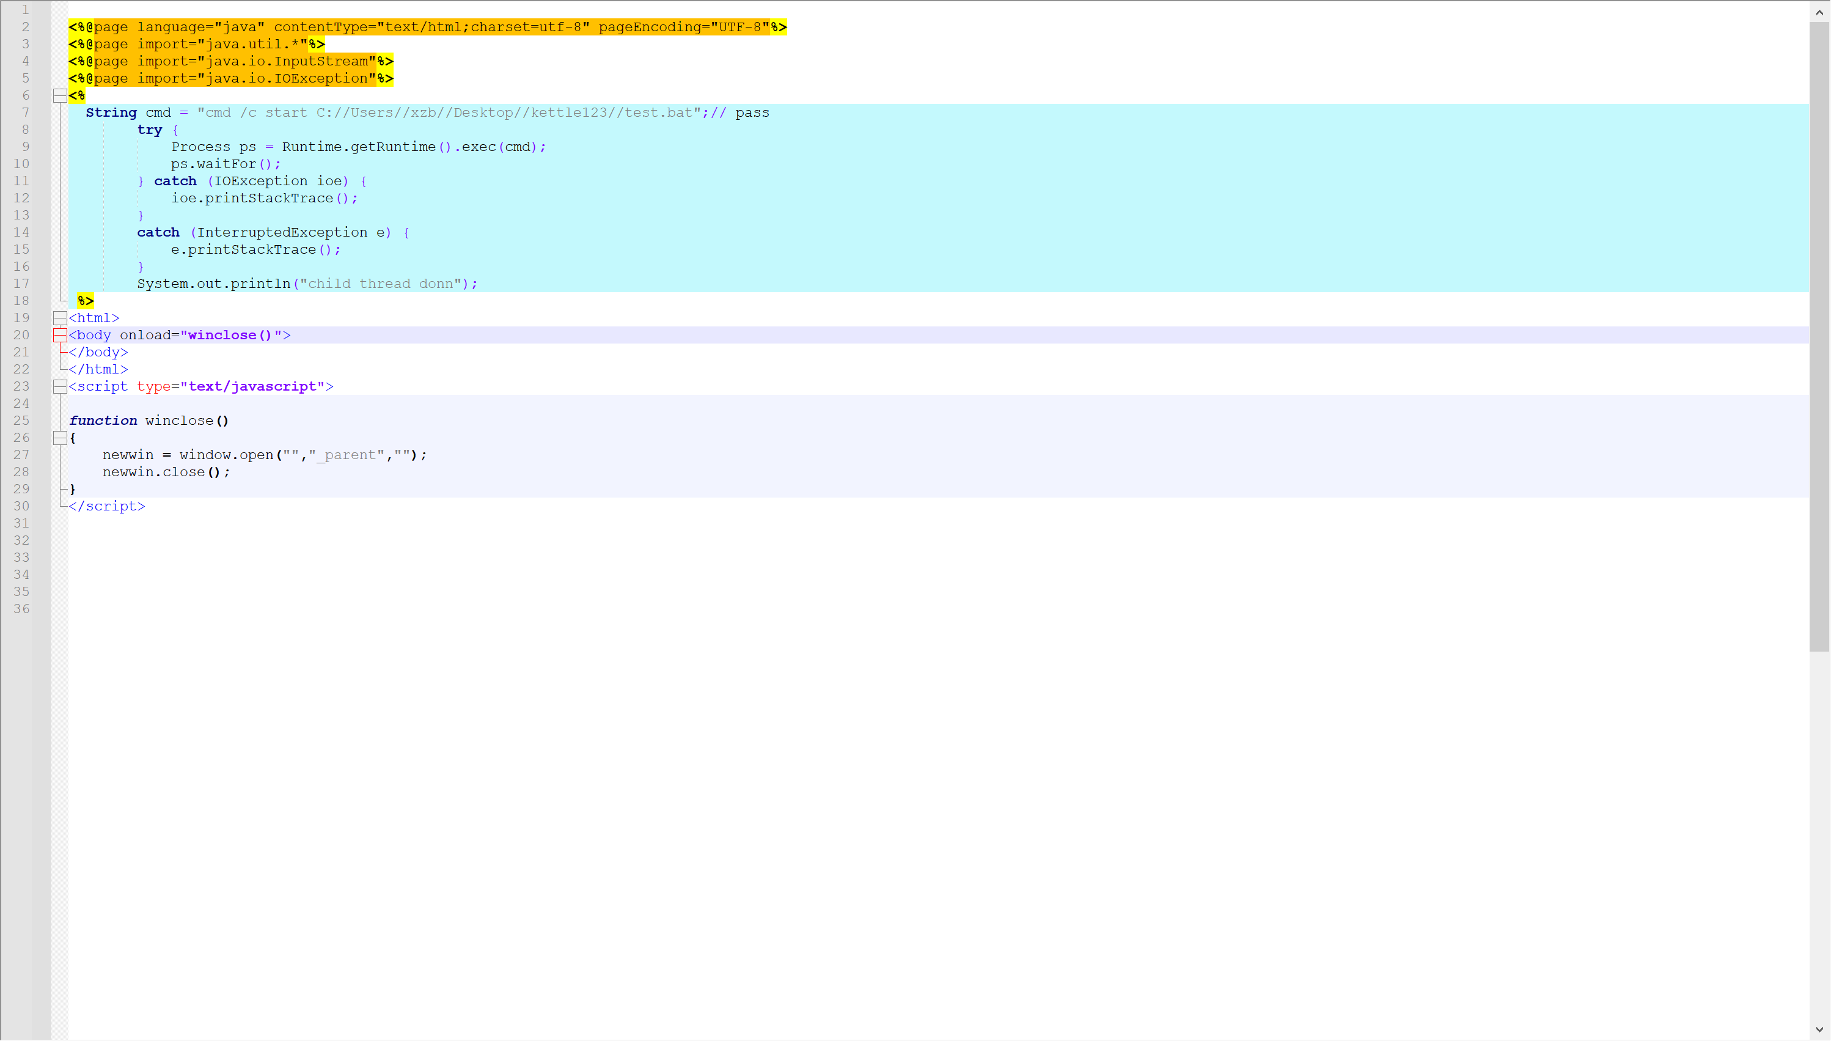Click the closing </body> tag
This screenshot has height=1041, width=1831.
(x=98, y=353)
